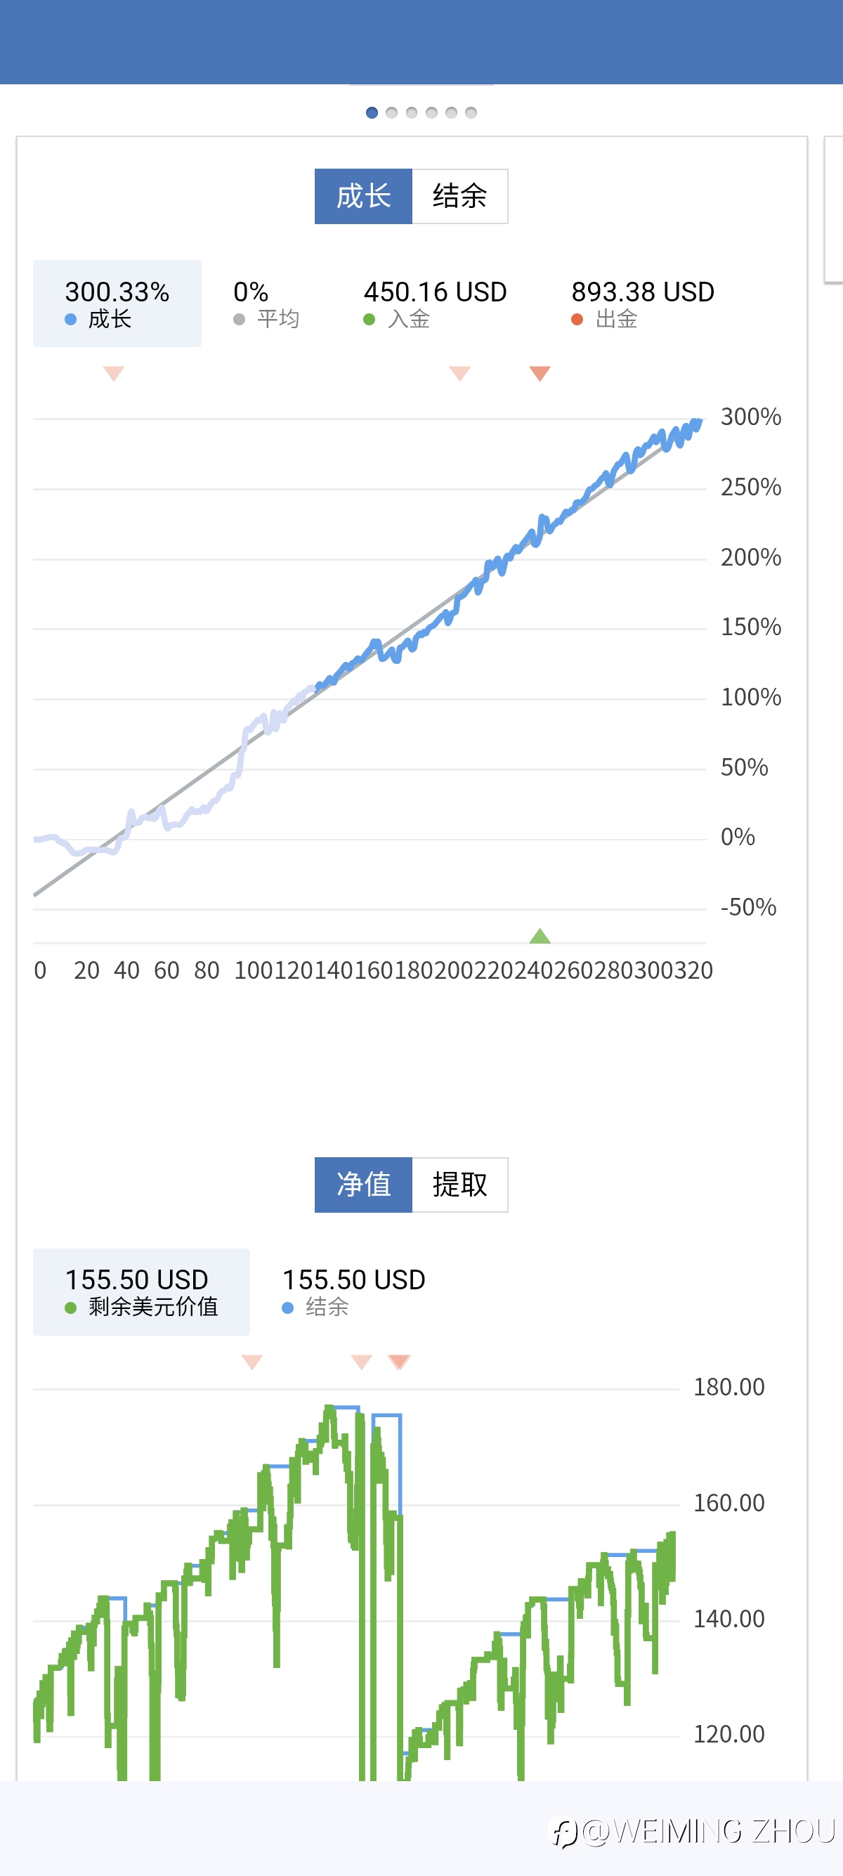Select the 成长 tab
The width and height of the screenshot is (843, 1876).
pyautogui.click(x=363, y=197)
